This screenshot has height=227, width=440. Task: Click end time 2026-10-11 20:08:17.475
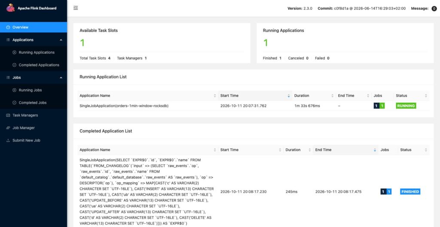(338, 192)
